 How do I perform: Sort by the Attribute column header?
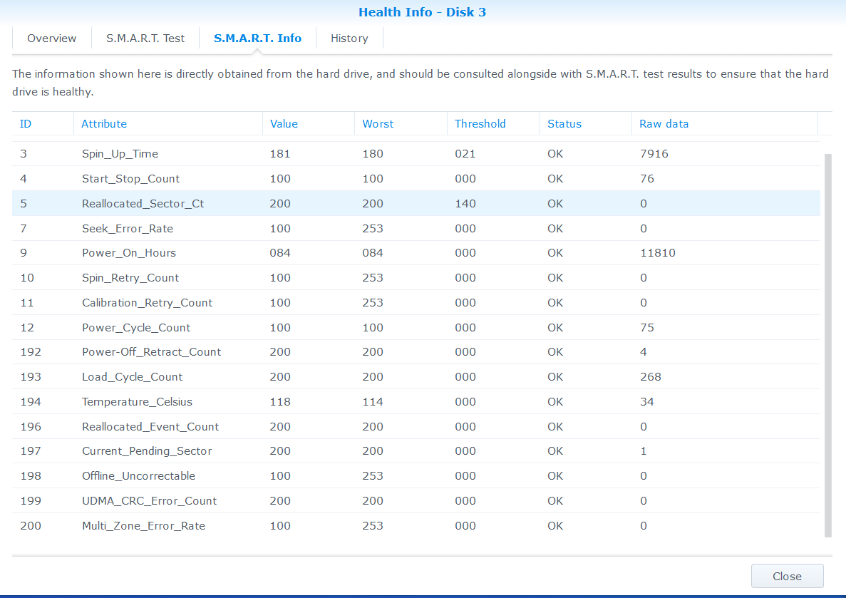pyautogui.click(x=167, y=123)
